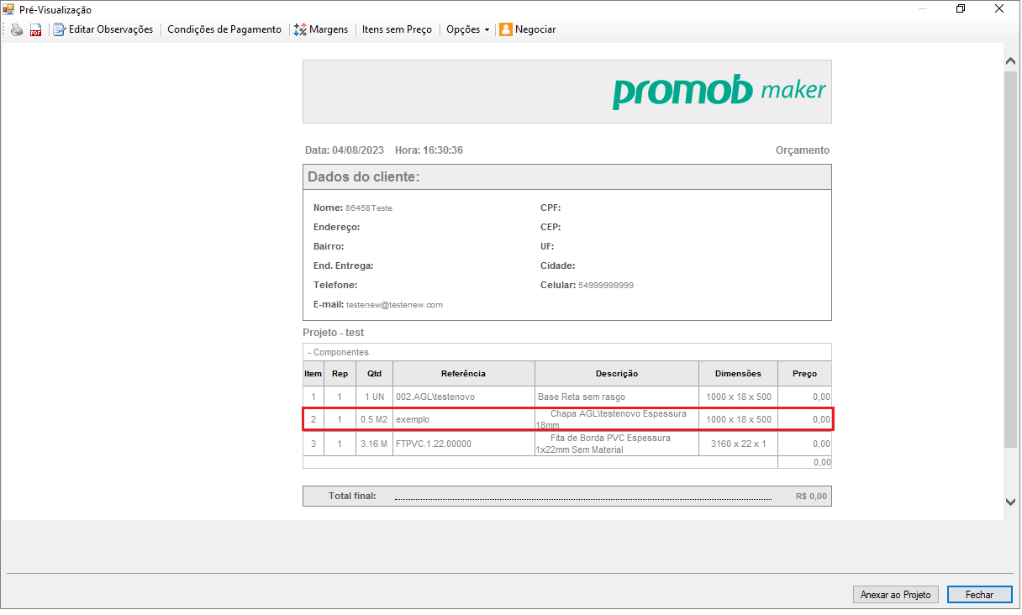Screen dimensions: 1022x615
Task: Click the client email testenew@testenew.com
Action: [x=394, y=305]
